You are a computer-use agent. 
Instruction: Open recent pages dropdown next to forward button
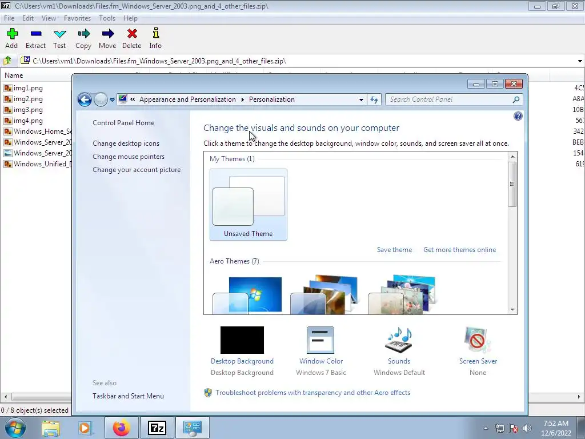pos(112,99)
